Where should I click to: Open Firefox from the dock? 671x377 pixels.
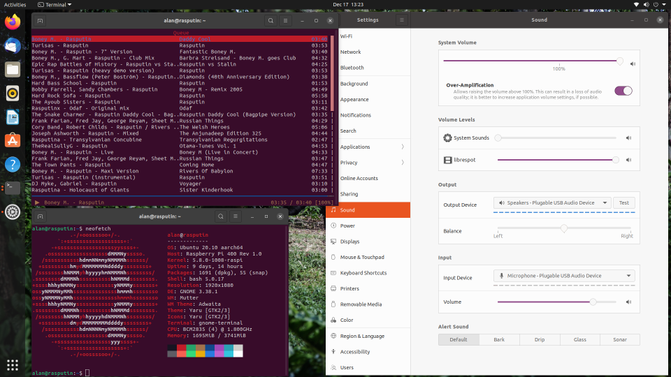tap(13, 22)
